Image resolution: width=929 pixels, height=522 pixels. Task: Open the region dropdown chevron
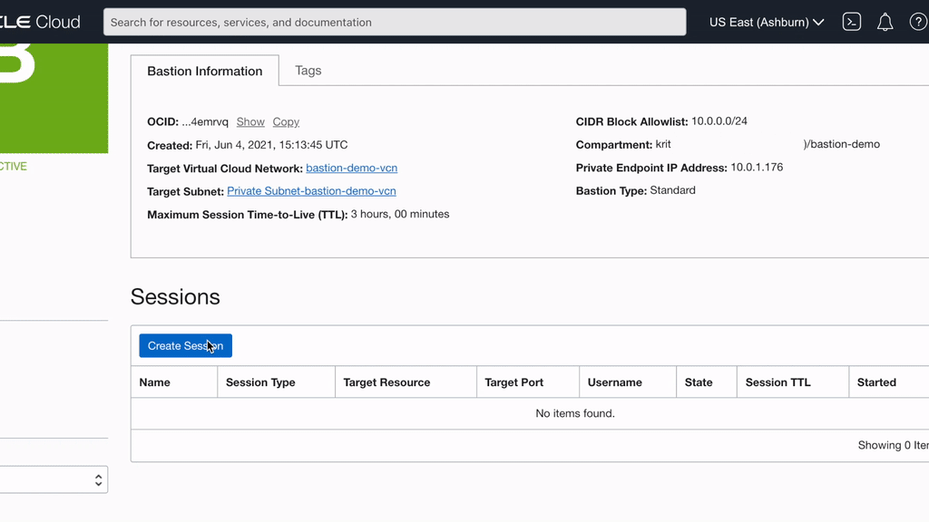tap(820, 20)
